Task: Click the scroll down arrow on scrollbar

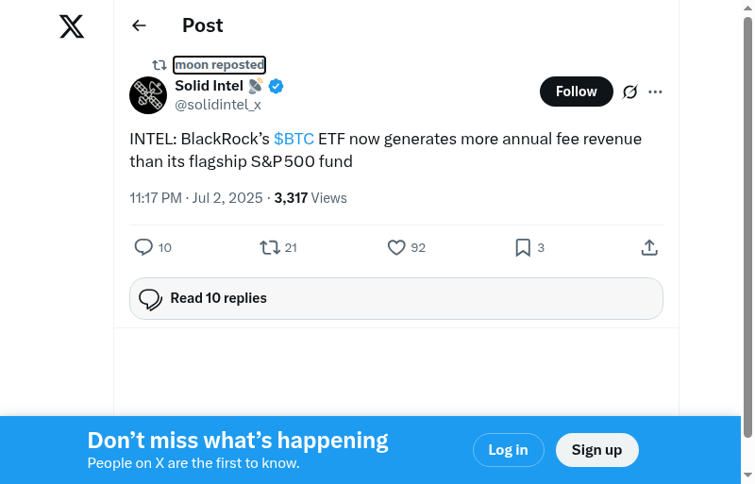Action: pyautogui.click(x=747, y=475)
